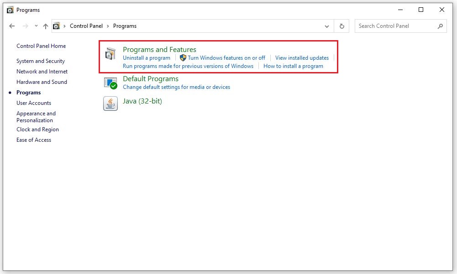Click the back navigation arrow
This screenshot has height=274, width=457.
[x=12, y=26]
